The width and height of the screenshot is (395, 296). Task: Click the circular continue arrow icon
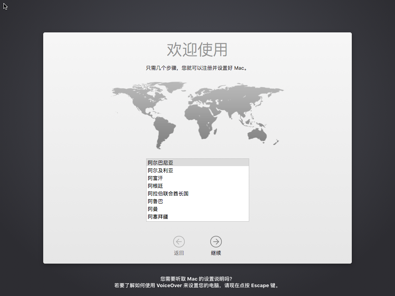(x=216, y=242)
